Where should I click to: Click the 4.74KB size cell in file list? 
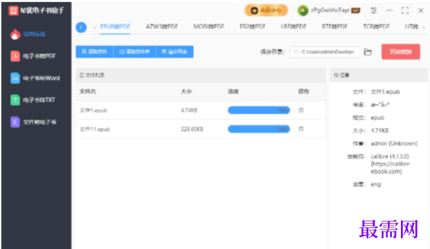[x=189, y=110]
